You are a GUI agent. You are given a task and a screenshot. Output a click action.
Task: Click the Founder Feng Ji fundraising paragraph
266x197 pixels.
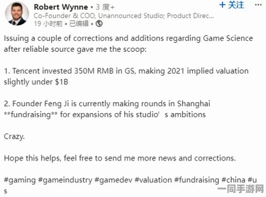click(x=107, y=109)
